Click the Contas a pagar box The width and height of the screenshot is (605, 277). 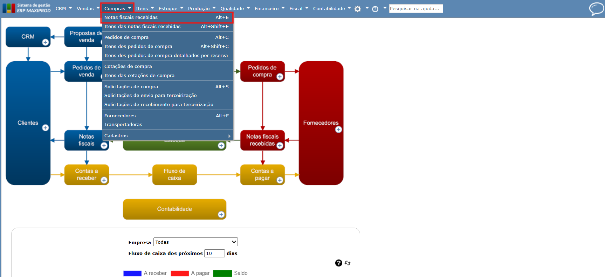click(262, 174)
